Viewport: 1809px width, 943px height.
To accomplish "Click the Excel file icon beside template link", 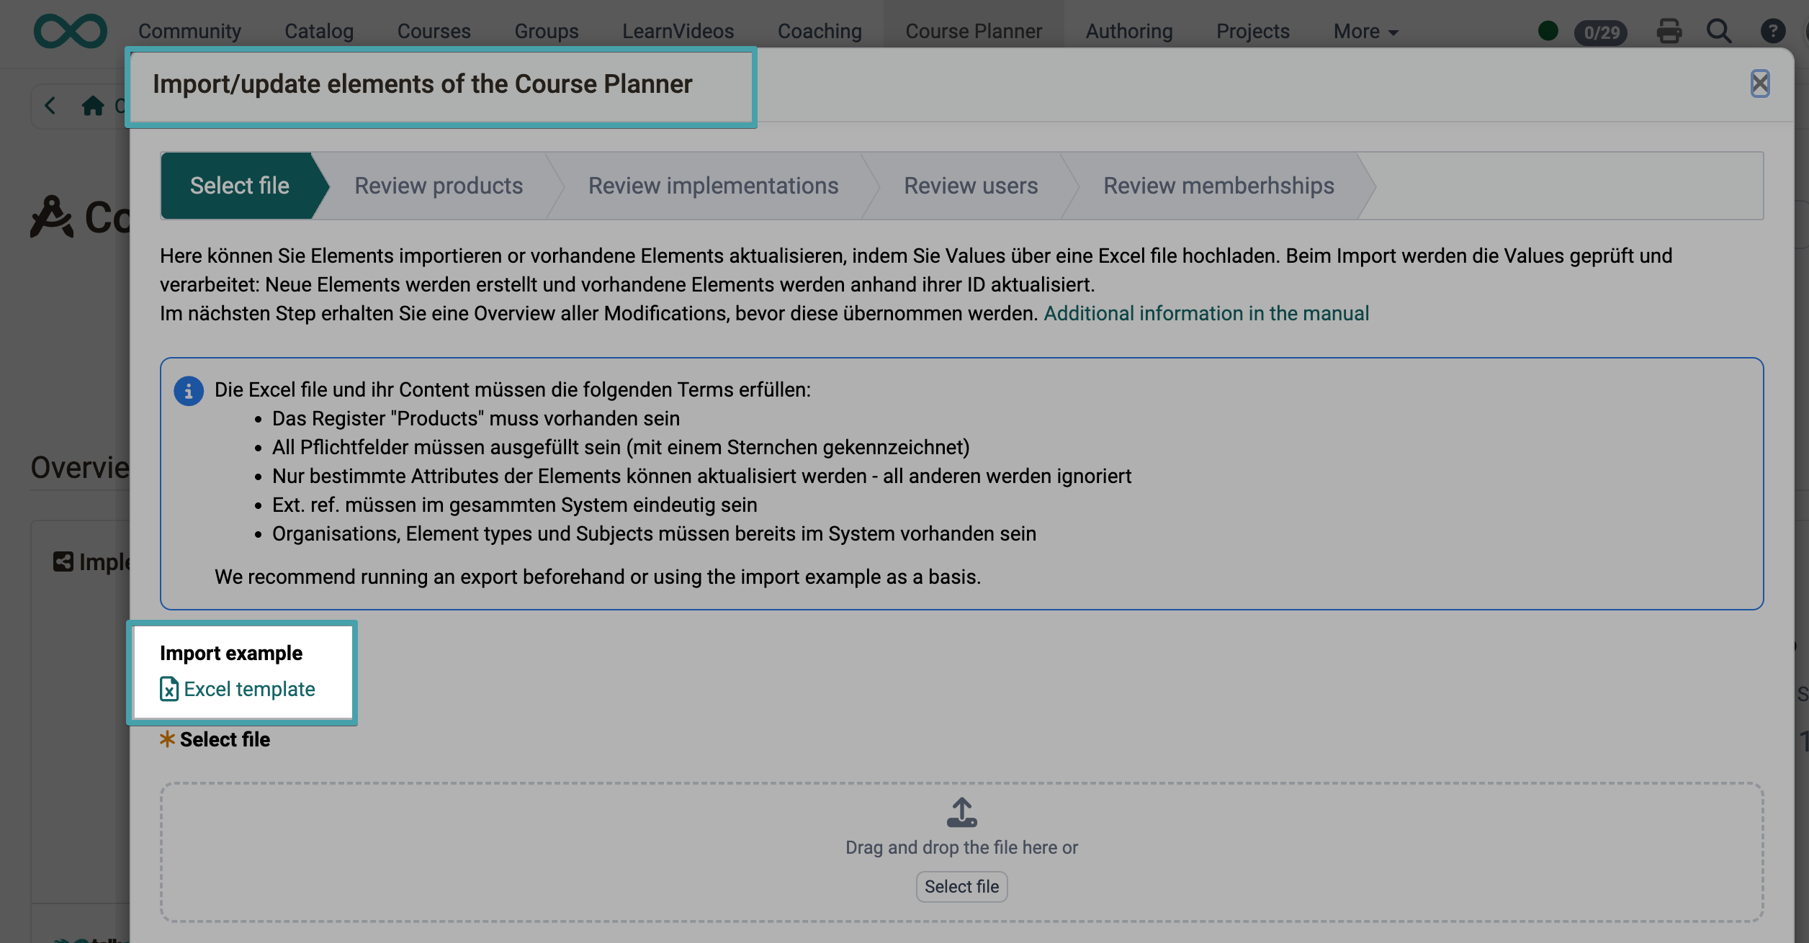I will click(x=169, y=689).
